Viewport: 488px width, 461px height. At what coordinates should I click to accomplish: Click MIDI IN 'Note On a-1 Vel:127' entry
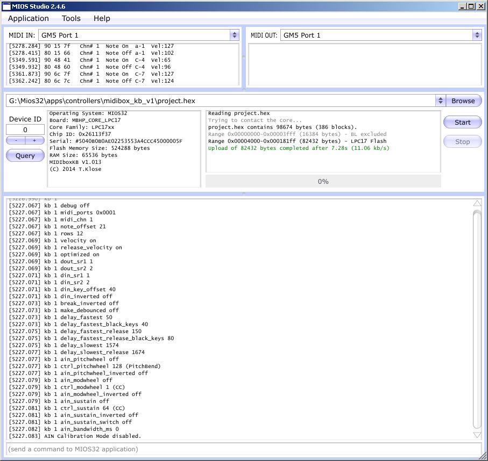(91, 46)
